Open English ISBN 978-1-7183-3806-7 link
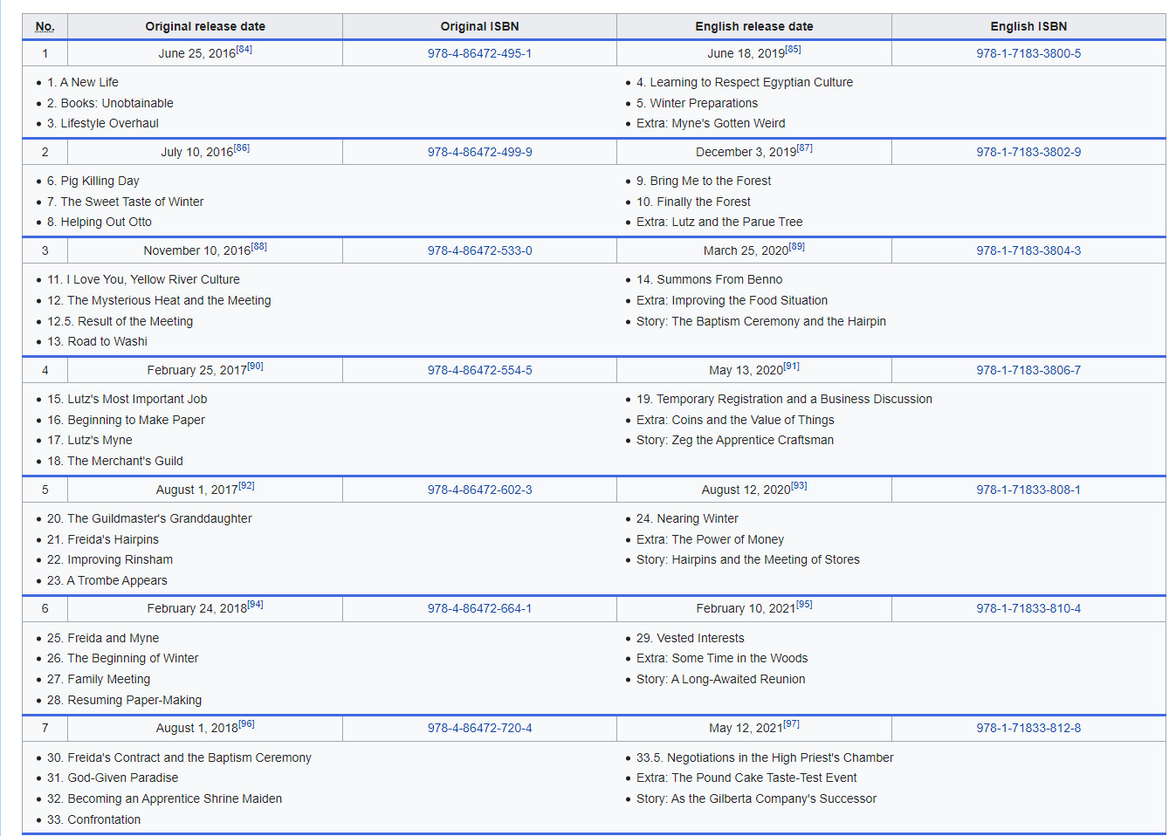 pos(1028,370)
